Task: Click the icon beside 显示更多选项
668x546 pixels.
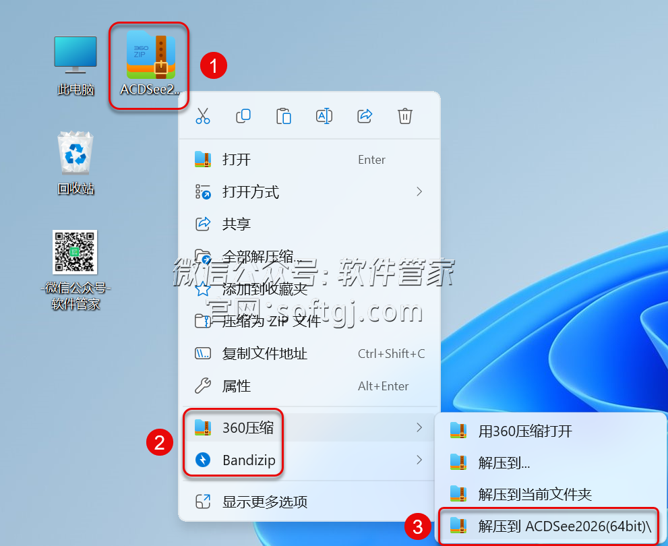Action: coord(203,502)
